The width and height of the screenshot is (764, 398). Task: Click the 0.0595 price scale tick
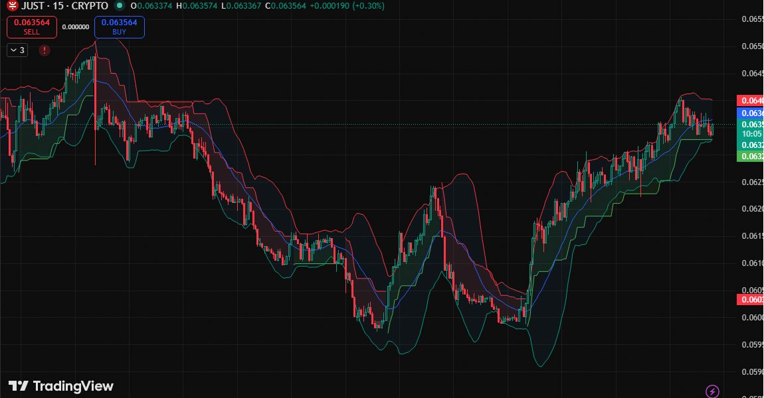coord(751,344)
